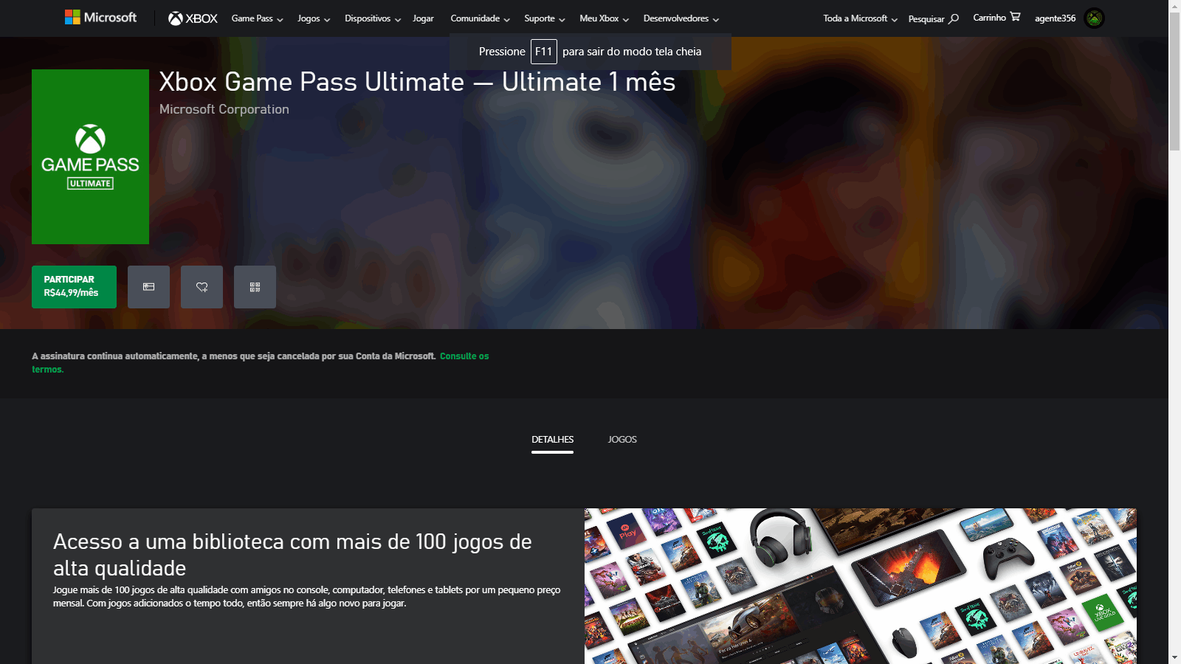This screenshot has height=664, width=1181.
Task: Switch to the JOGOS tab
Action: click(622, 440)
